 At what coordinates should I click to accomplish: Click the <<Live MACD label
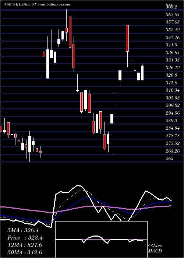coord(155,248)
